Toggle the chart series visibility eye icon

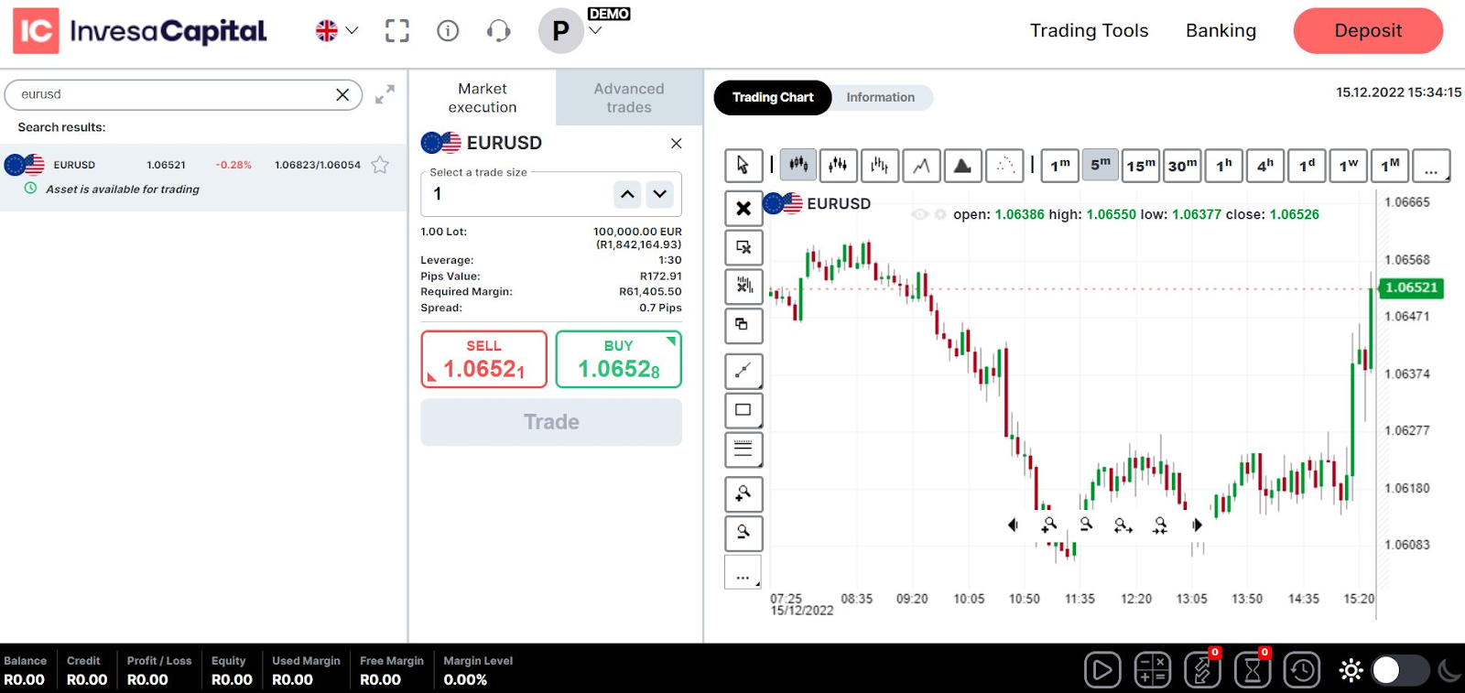pyautogui.click(x=919, y=214)
